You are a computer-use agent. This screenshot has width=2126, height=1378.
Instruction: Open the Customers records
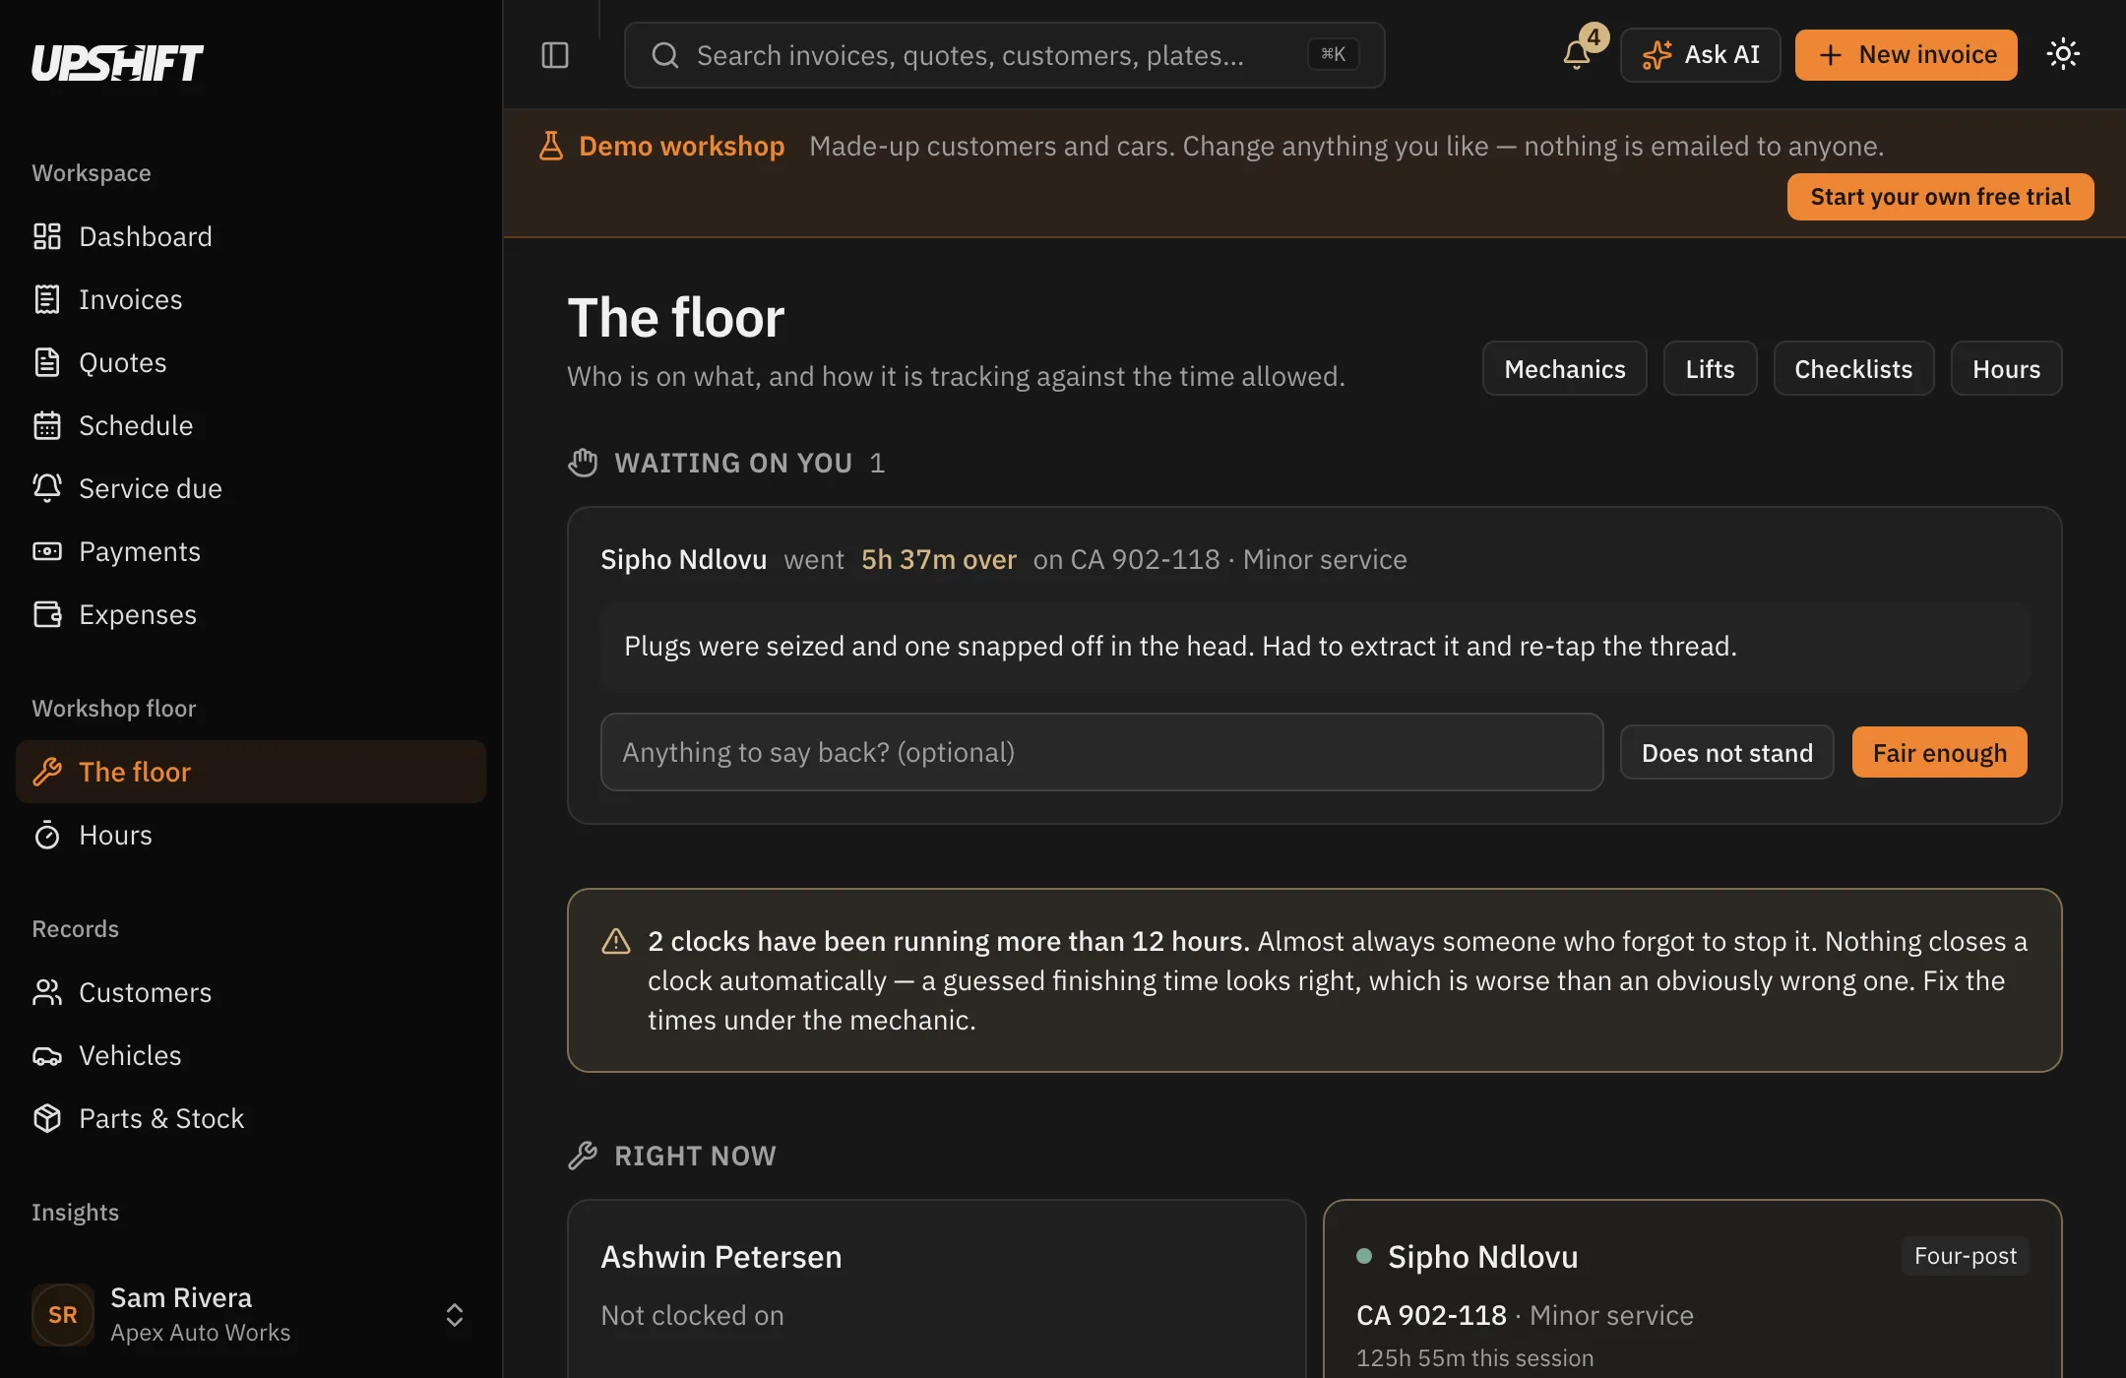pyautogui.click(x=251, y=992)
